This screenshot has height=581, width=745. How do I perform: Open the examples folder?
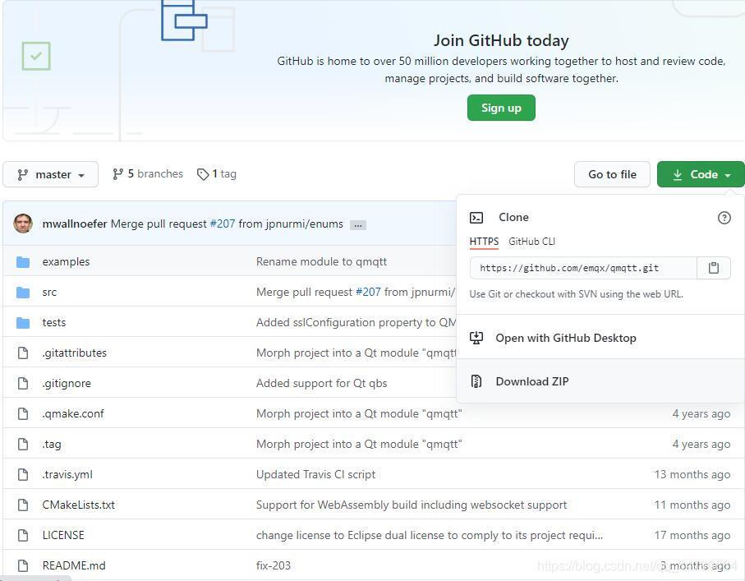click(66, 262)
